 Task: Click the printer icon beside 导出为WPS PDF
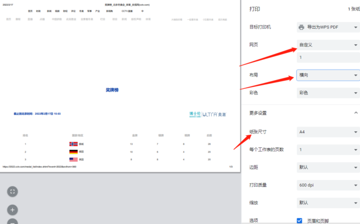click(x=301, y=27)
